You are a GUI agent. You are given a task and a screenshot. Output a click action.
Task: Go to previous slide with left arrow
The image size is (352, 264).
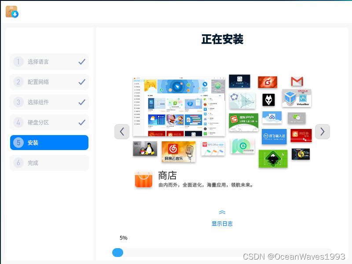point(122,132)
